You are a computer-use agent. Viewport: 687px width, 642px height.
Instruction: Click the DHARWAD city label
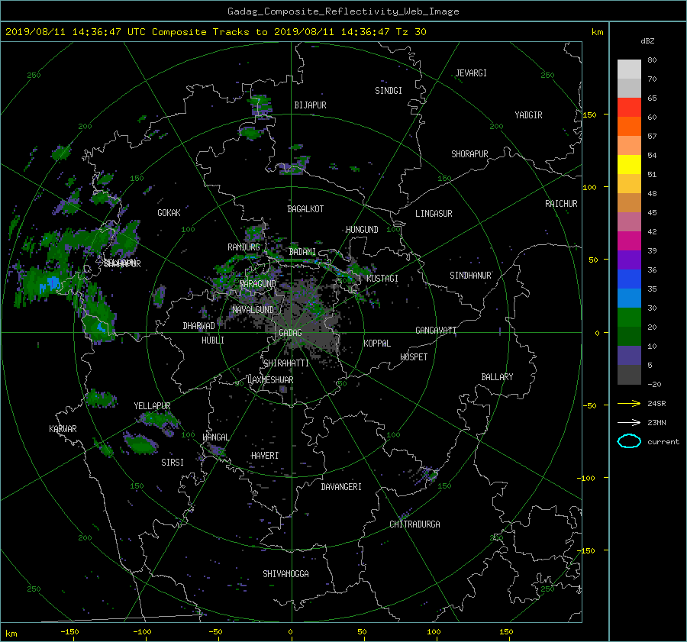[x=199, y=326]
